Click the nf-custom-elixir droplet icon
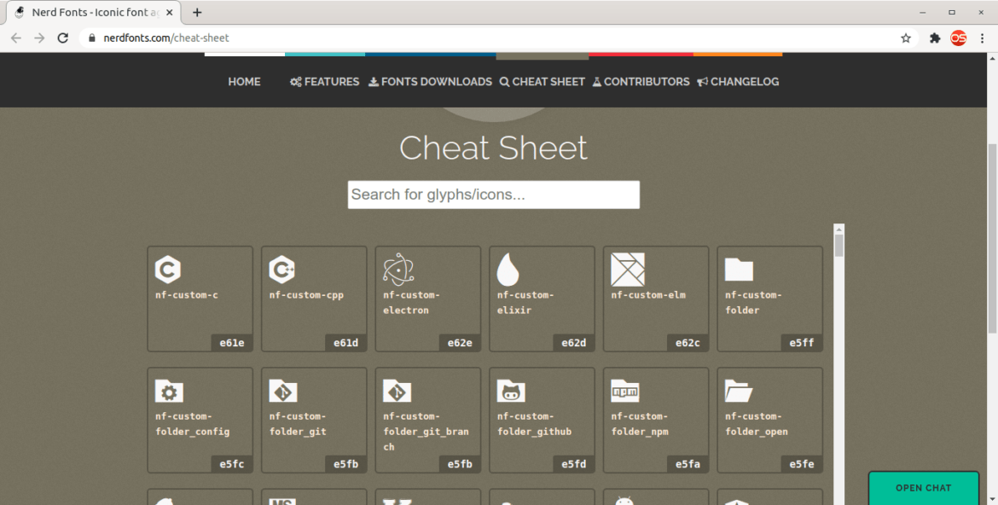The width and height of the screenshot is (998, 505). 509,270
